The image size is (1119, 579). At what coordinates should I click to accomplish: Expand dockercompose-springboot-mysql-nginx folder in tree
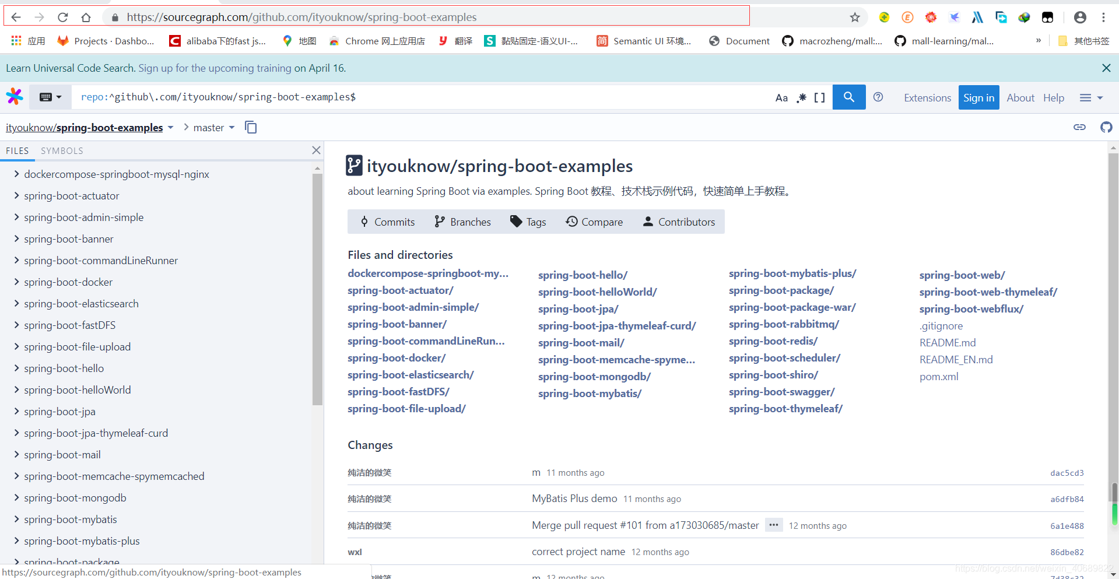16,174
